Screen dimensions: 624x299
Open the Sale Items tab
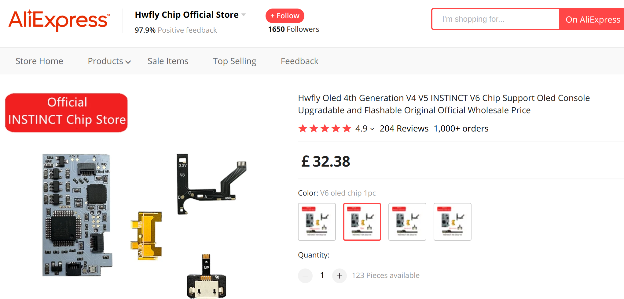click(168, 61)
